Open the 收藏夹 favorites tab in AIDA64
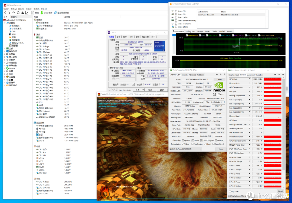Viewport: 292px width, 203px height. (14, 17)
